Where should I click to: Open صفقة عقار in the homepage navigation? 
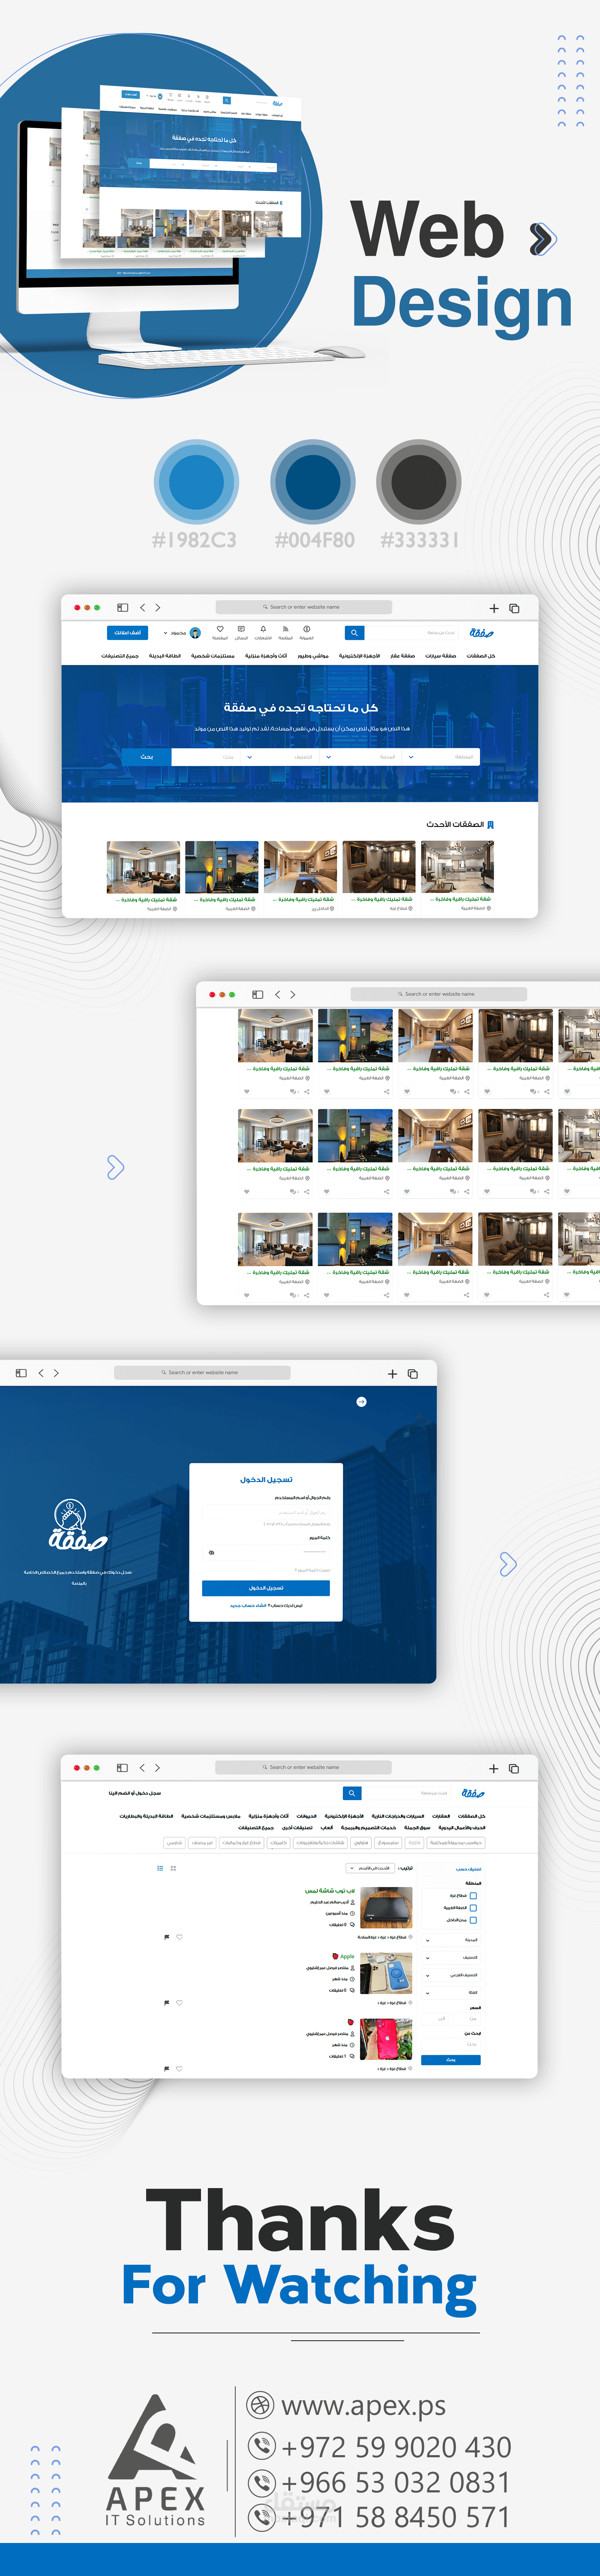click(x=403, y=656)
